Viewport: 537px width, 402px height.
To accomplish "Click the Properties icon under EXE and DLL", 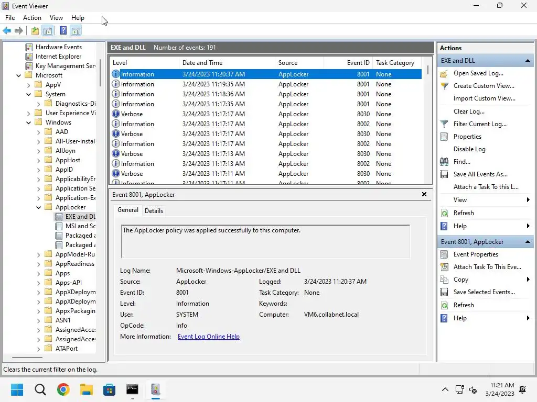I will pos(444,137).
